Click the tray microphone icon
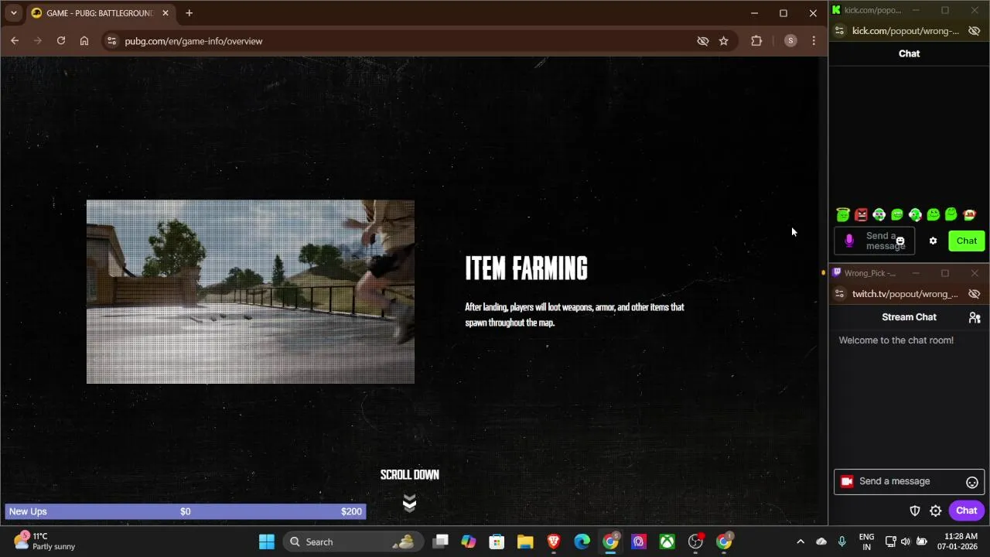This screenshot has height=557, width=990. (841, 542)
